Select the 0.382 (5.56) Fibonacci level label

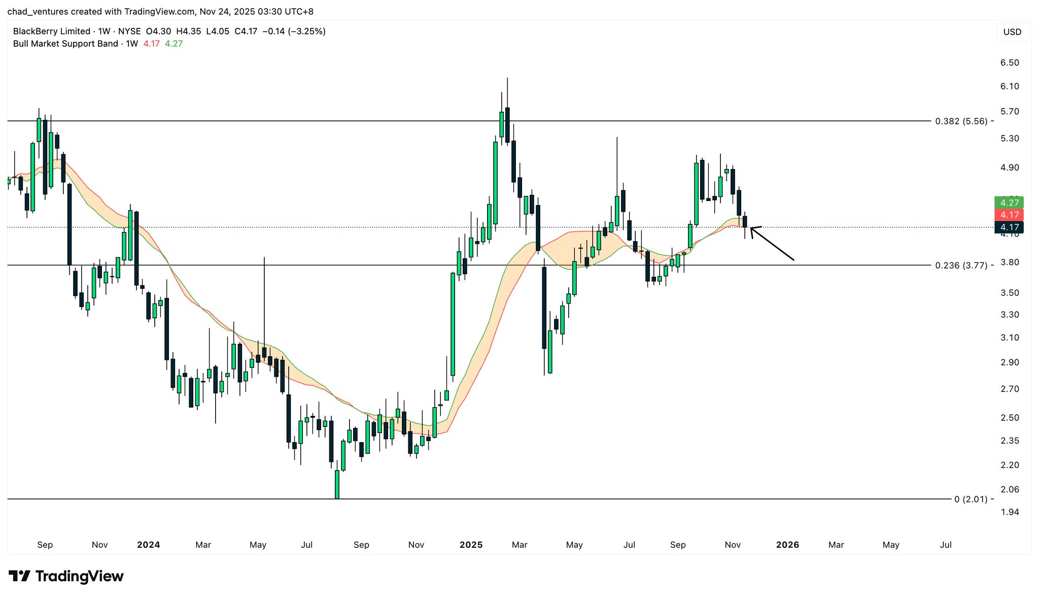[x=961, y=121]
